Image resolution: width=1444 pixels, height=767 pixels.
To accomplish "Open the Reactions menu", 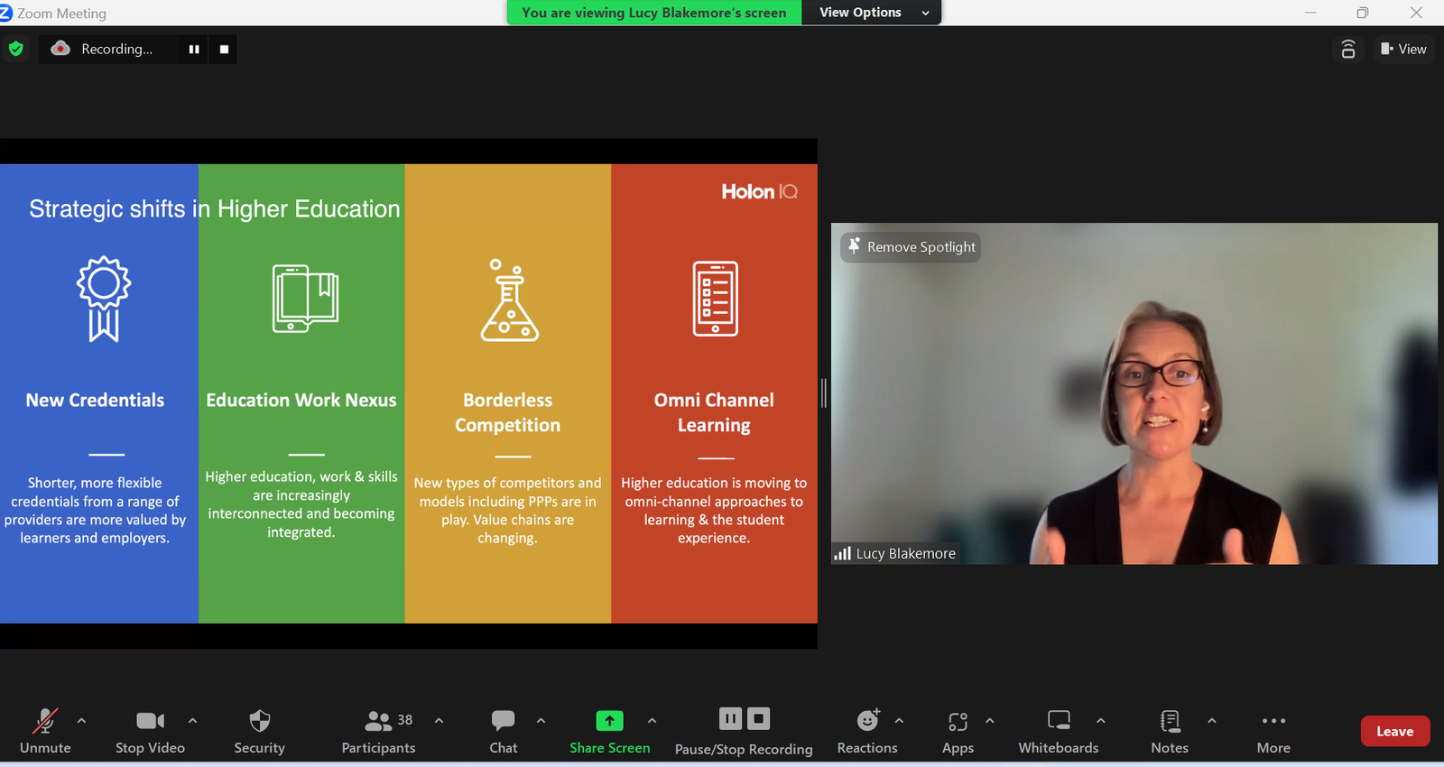I will click(x=866, y=721).
